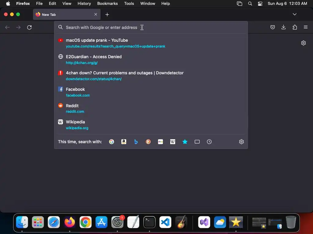Screen dimensions: 313x234
Task: Open a new tab with plus button
Action: point(107,15)
